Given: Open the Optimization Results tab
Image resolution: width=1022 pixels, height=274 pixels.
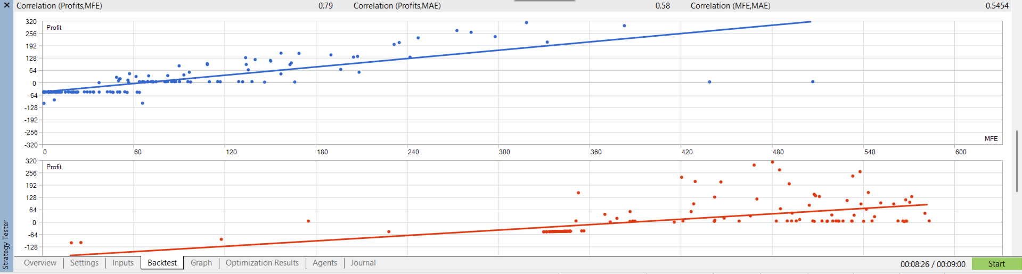Looking at the screenshot, I should [262, 263].
